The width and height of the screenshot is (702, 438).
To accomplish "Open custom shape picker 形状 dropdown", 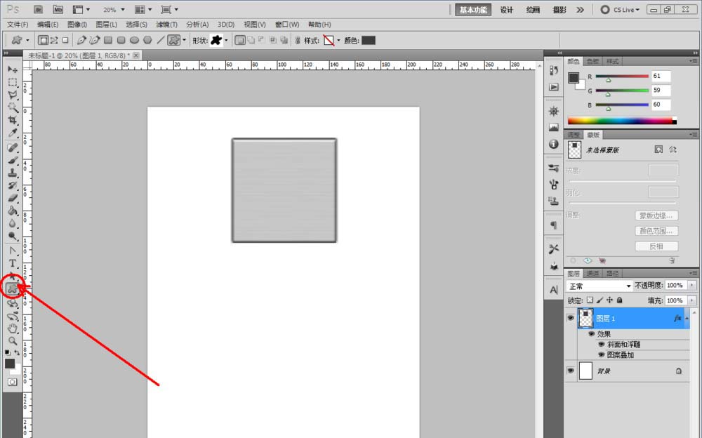I will 226,40.
